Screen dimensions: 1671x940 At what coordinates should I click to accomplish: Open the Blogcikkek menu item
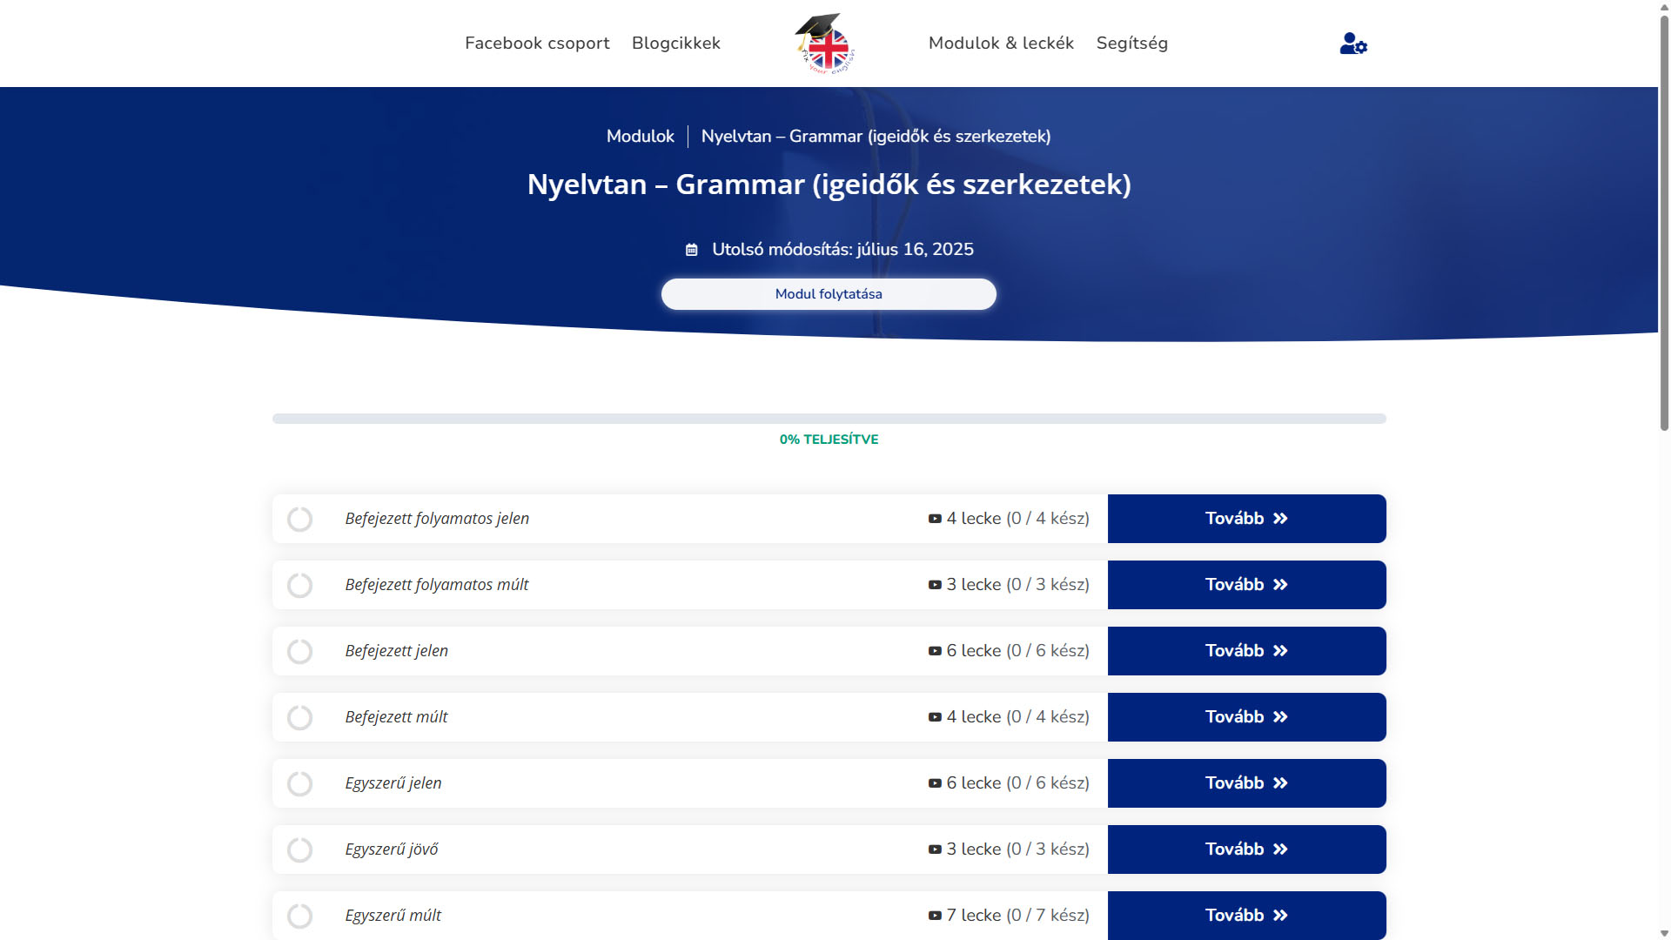pyautogui.click(x=676, y=44)
